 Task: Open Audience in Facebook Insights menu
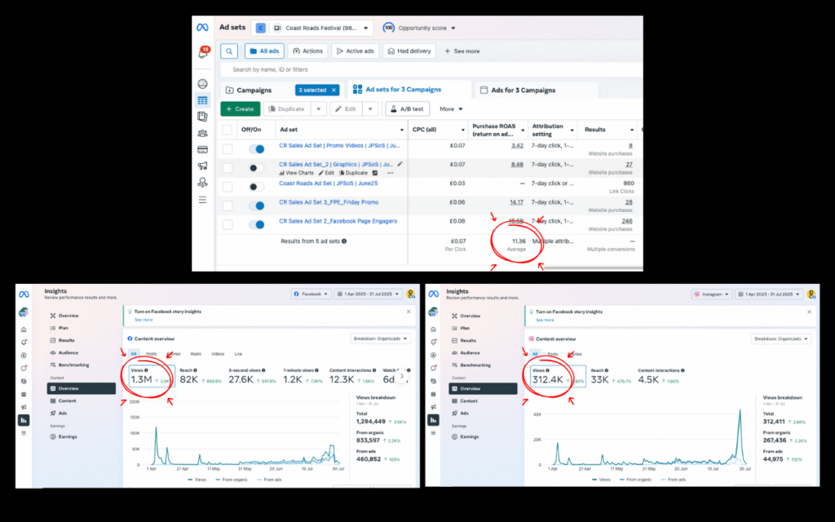point(68,352)
